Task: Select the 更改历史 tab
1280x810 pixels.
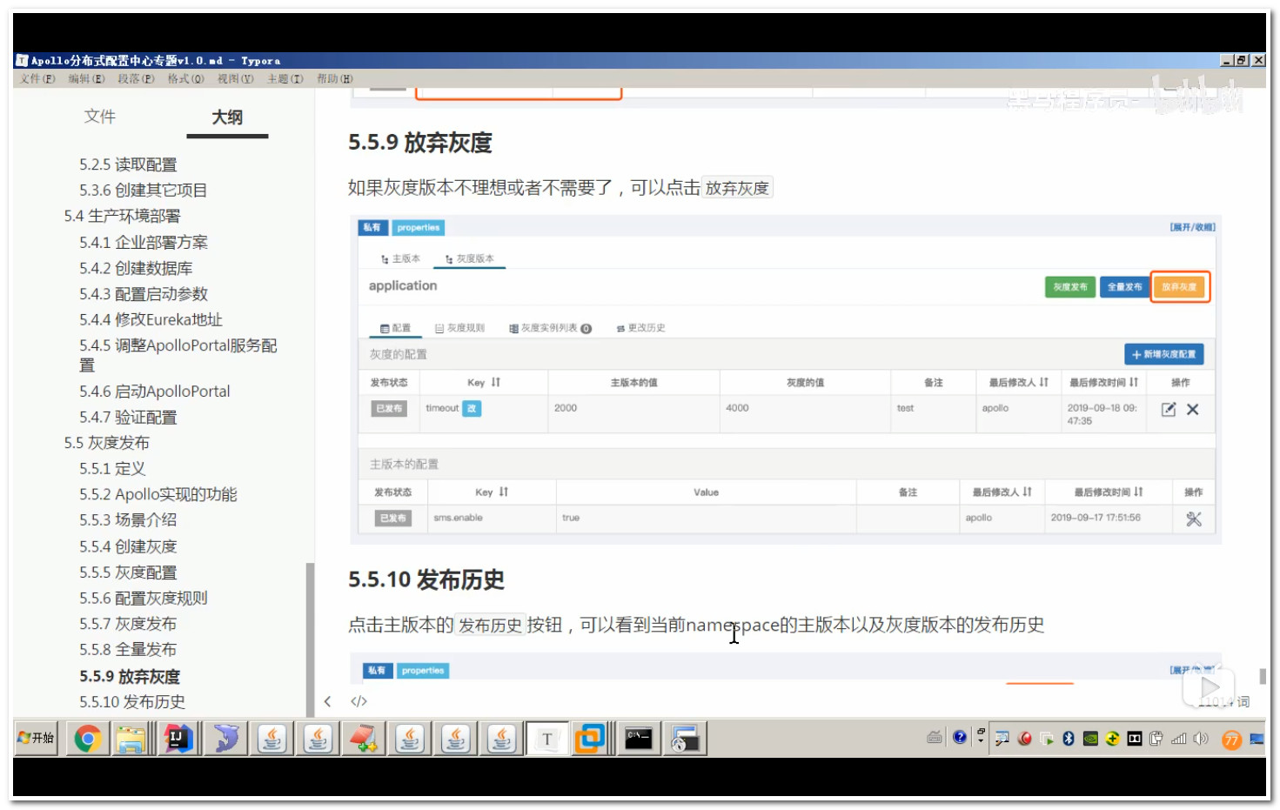Action: (x=640, y=328)
